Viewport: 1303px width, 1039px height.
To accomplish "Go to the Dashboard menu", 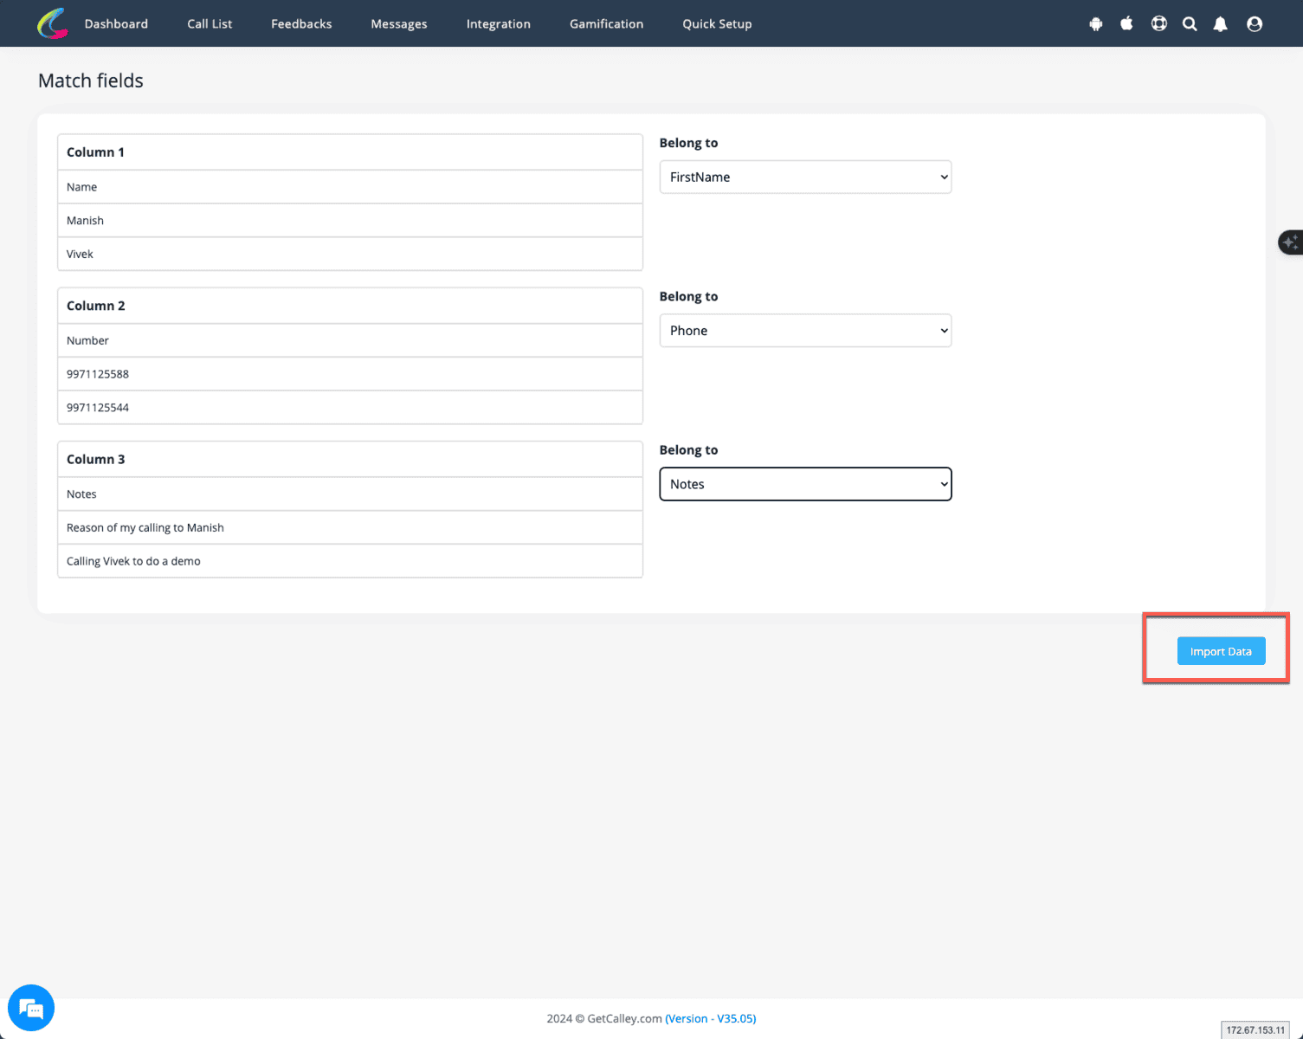I will pyautogui.click(x=116, y=24).
